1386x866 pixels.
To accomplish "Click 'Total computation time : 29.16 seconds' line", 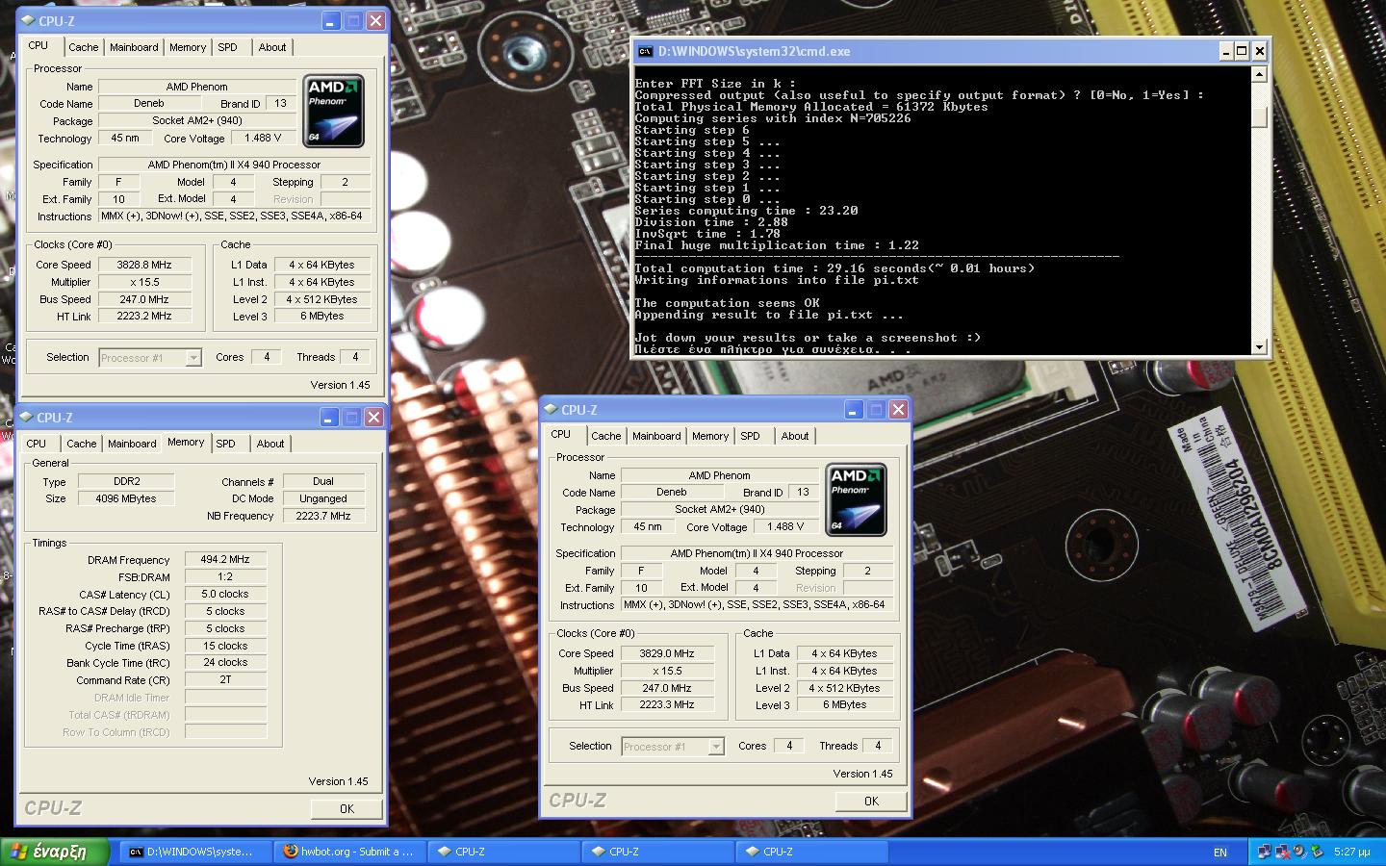I will tap(834, 268).
